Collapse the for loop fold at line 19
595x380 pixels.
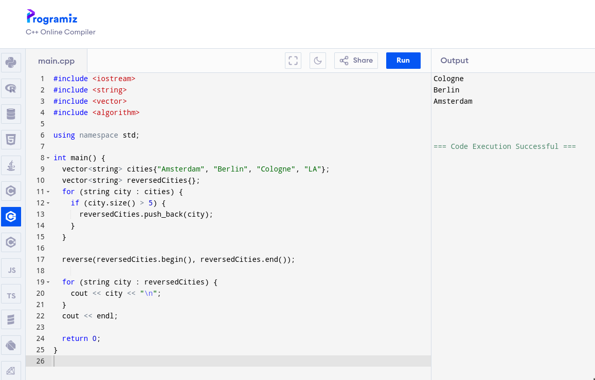48,282
